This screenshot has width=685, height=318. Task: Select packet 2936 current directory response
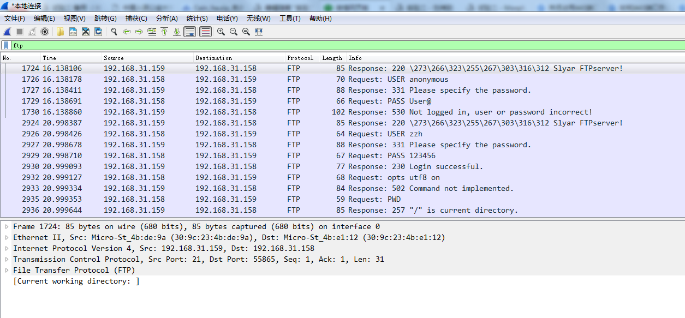[342, 210]
